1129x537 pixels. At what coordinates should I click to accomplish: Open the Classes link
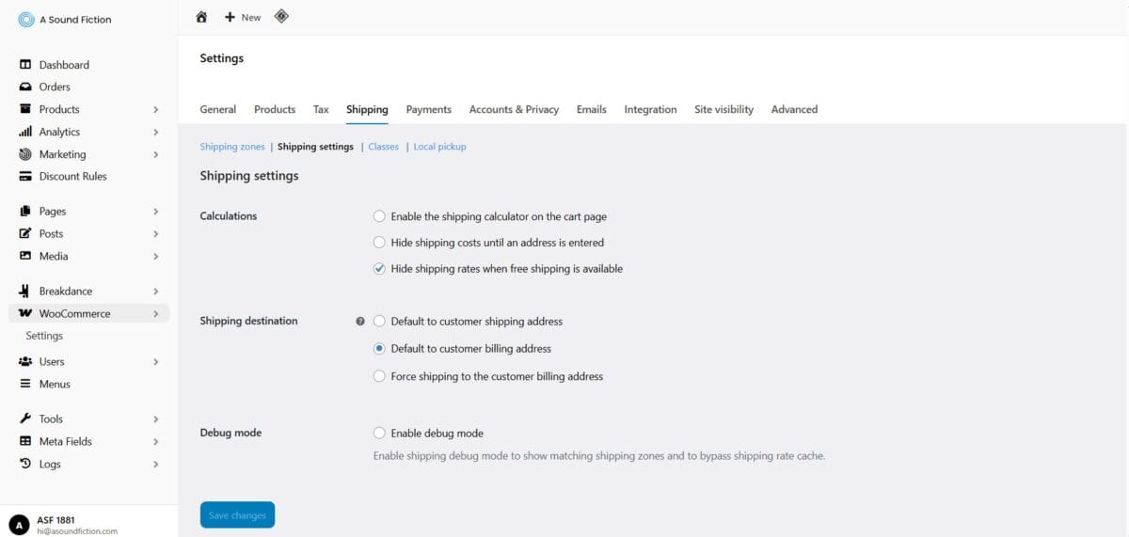(384, 147)
